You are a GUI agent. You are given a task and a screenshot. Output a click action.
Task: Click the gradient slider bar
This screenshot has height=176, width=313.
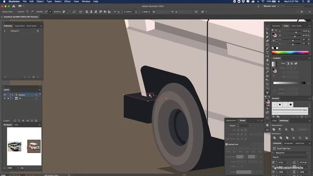tap(289, 83)
